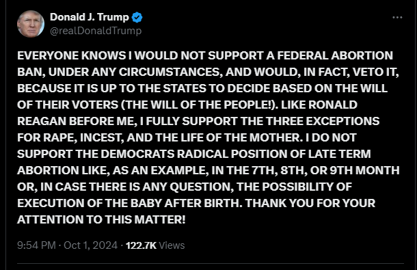Click the phrase LIFE OF THE MOTHER
Viewport: 417px width, 270px height.
[x=241, y=138]
